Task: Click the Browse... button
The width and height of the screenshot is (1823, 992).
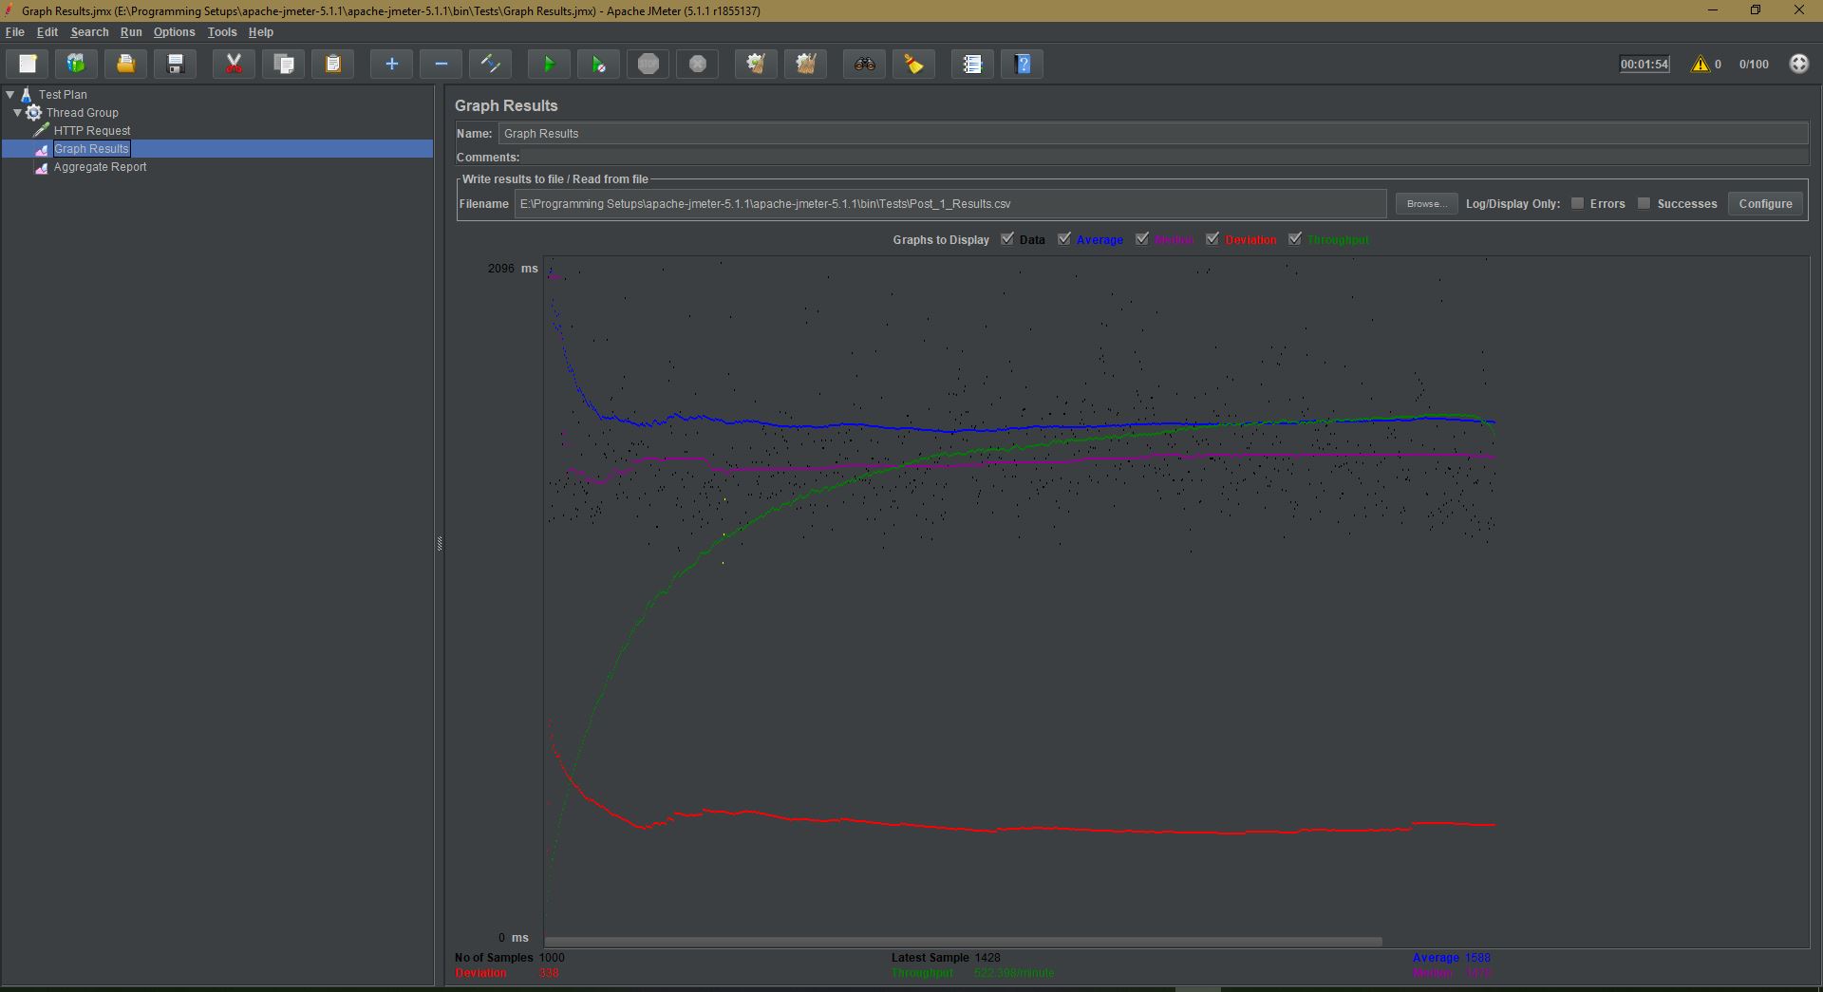Action: point(1426,203)
